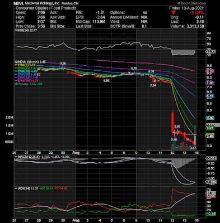The image size is (220, 223).
Task: Click the candlestick icon beside MDVL (60 min)
Action: point(16,62)
